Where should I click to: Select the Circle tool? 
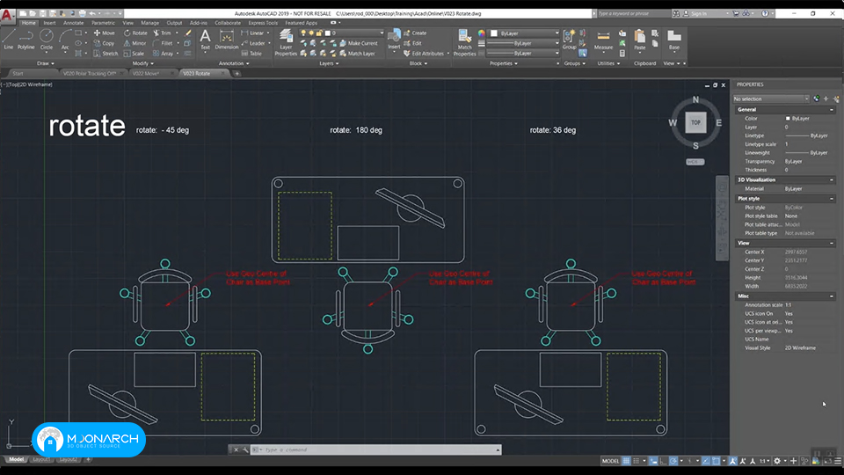pos(47,40)
